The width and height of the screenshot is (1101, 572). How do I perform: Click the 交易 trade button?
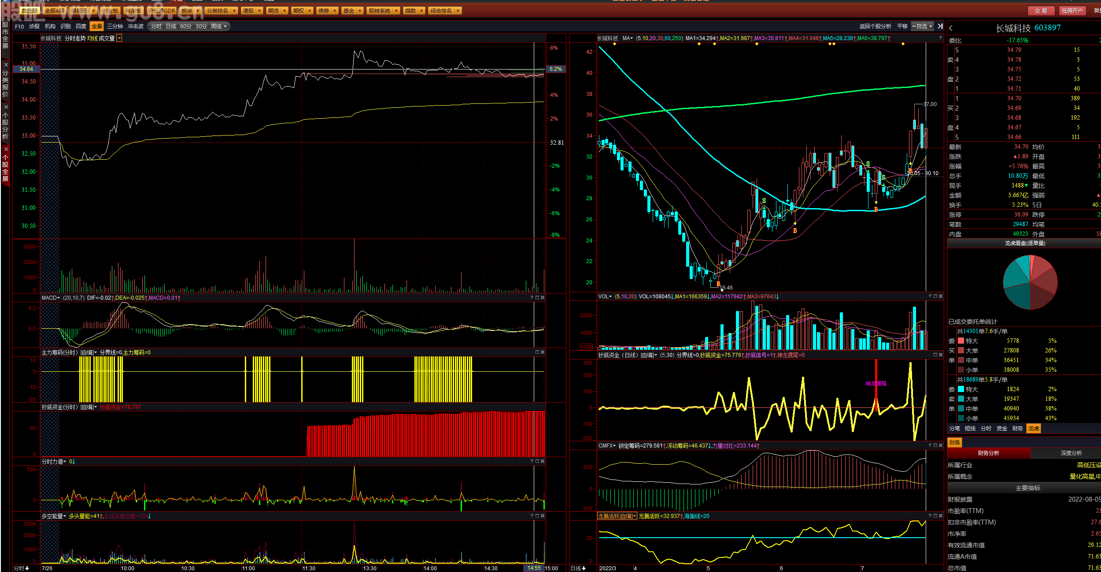[1041, 11]
